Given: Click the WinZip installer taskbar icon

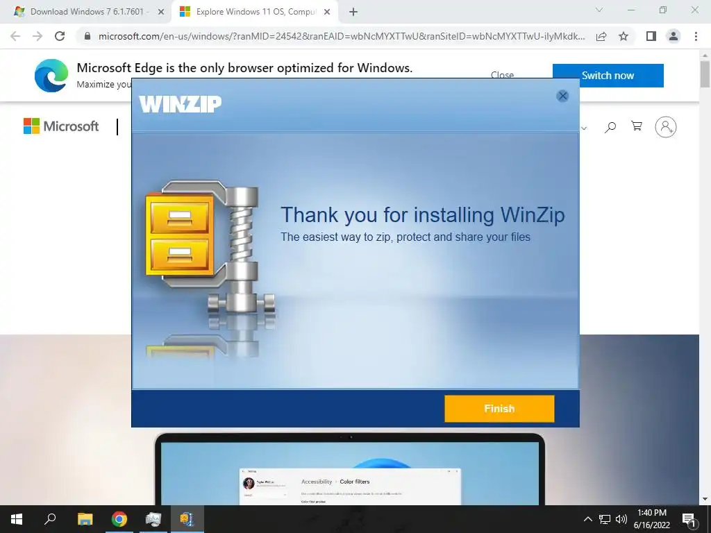Looking at the screenshot, I should (187, 519).
